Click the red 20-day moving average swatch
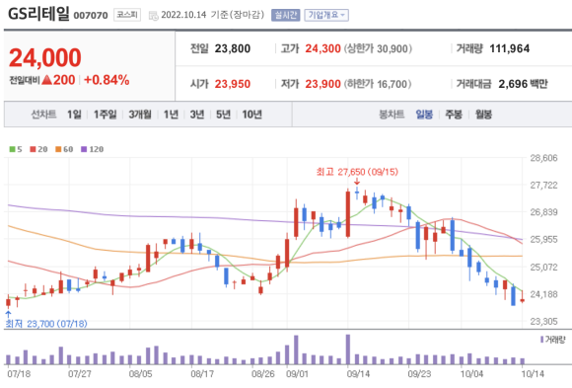This screenshot has height=388, width=572. click(33, 149)
